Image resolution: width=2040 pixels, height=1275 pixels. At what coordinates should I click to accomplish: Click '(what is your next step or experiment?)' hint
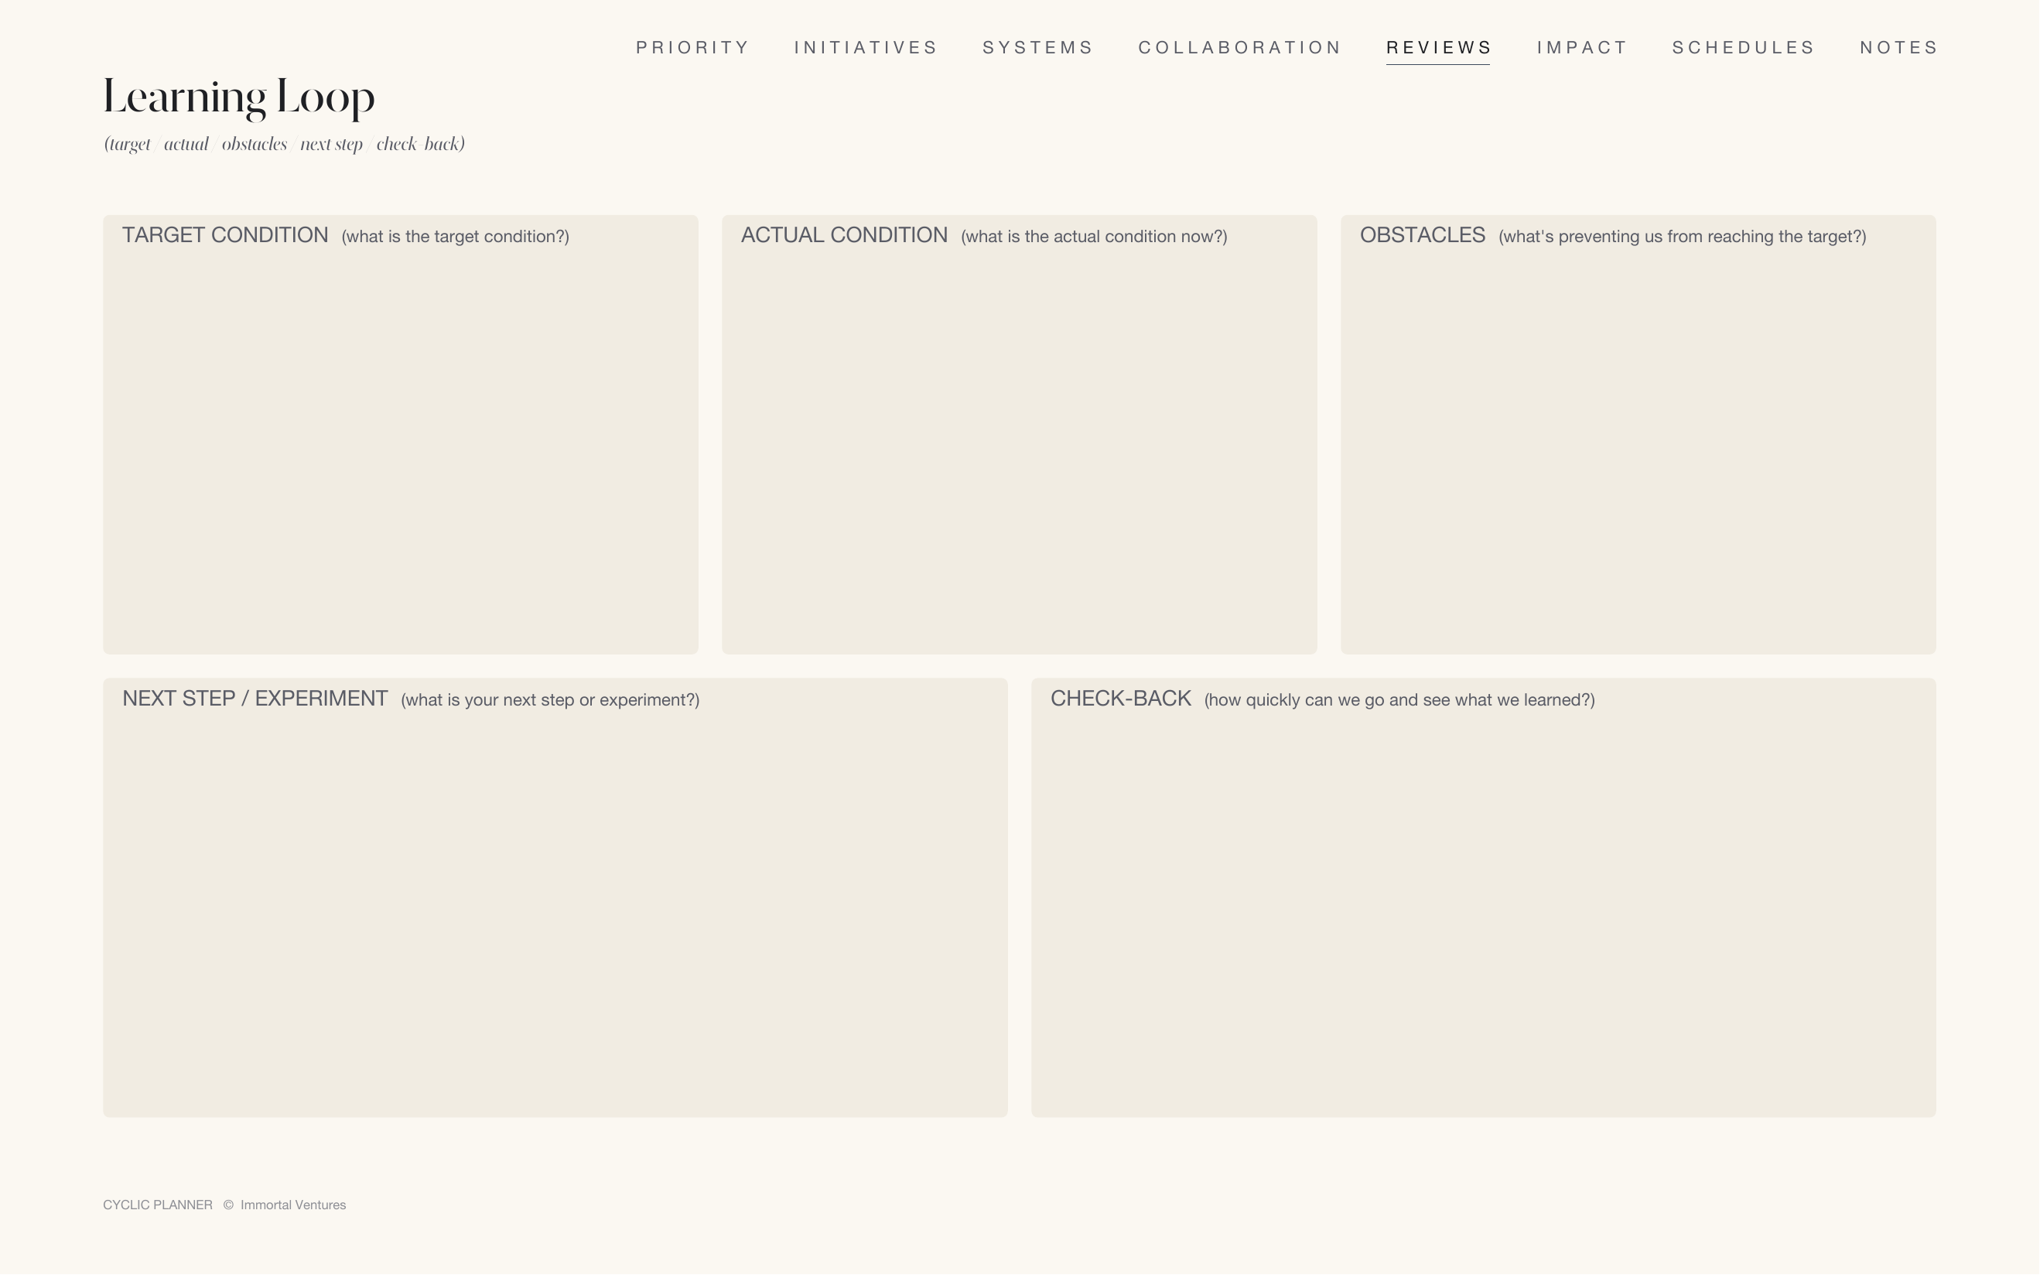(549, 701)
